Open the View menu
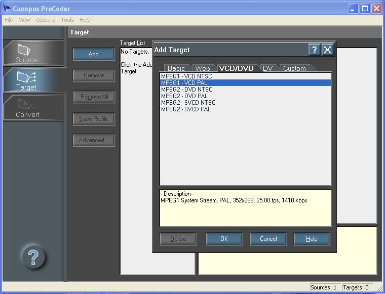385x294 pixels. pyautogui.click(x=24, y=20)
